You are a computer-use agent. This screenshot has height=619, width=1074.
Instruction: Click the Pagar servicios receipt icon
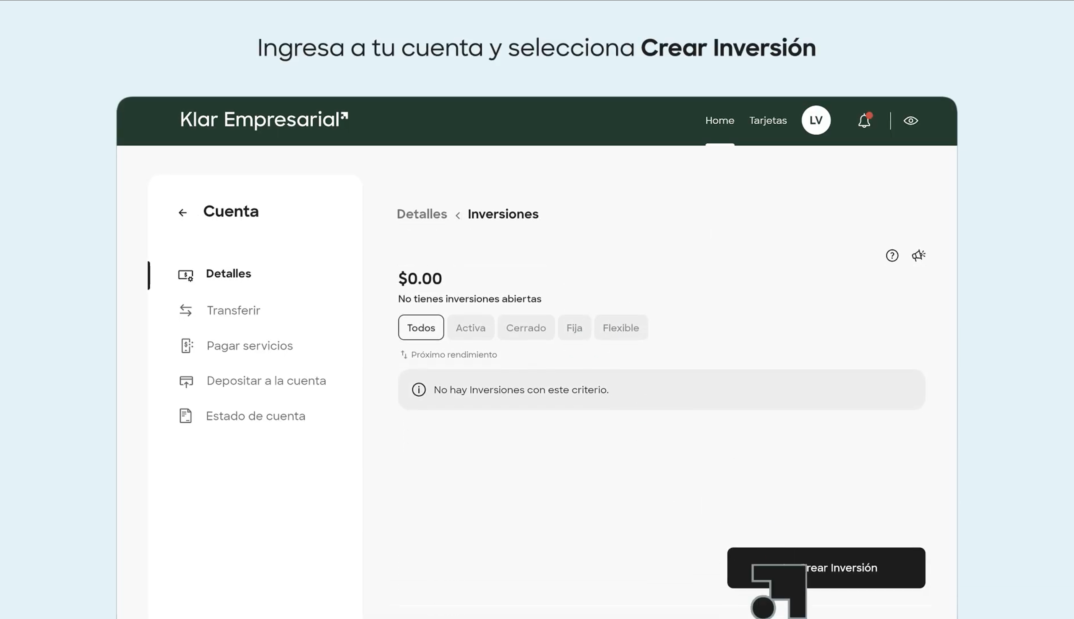[x=186, y=346]
